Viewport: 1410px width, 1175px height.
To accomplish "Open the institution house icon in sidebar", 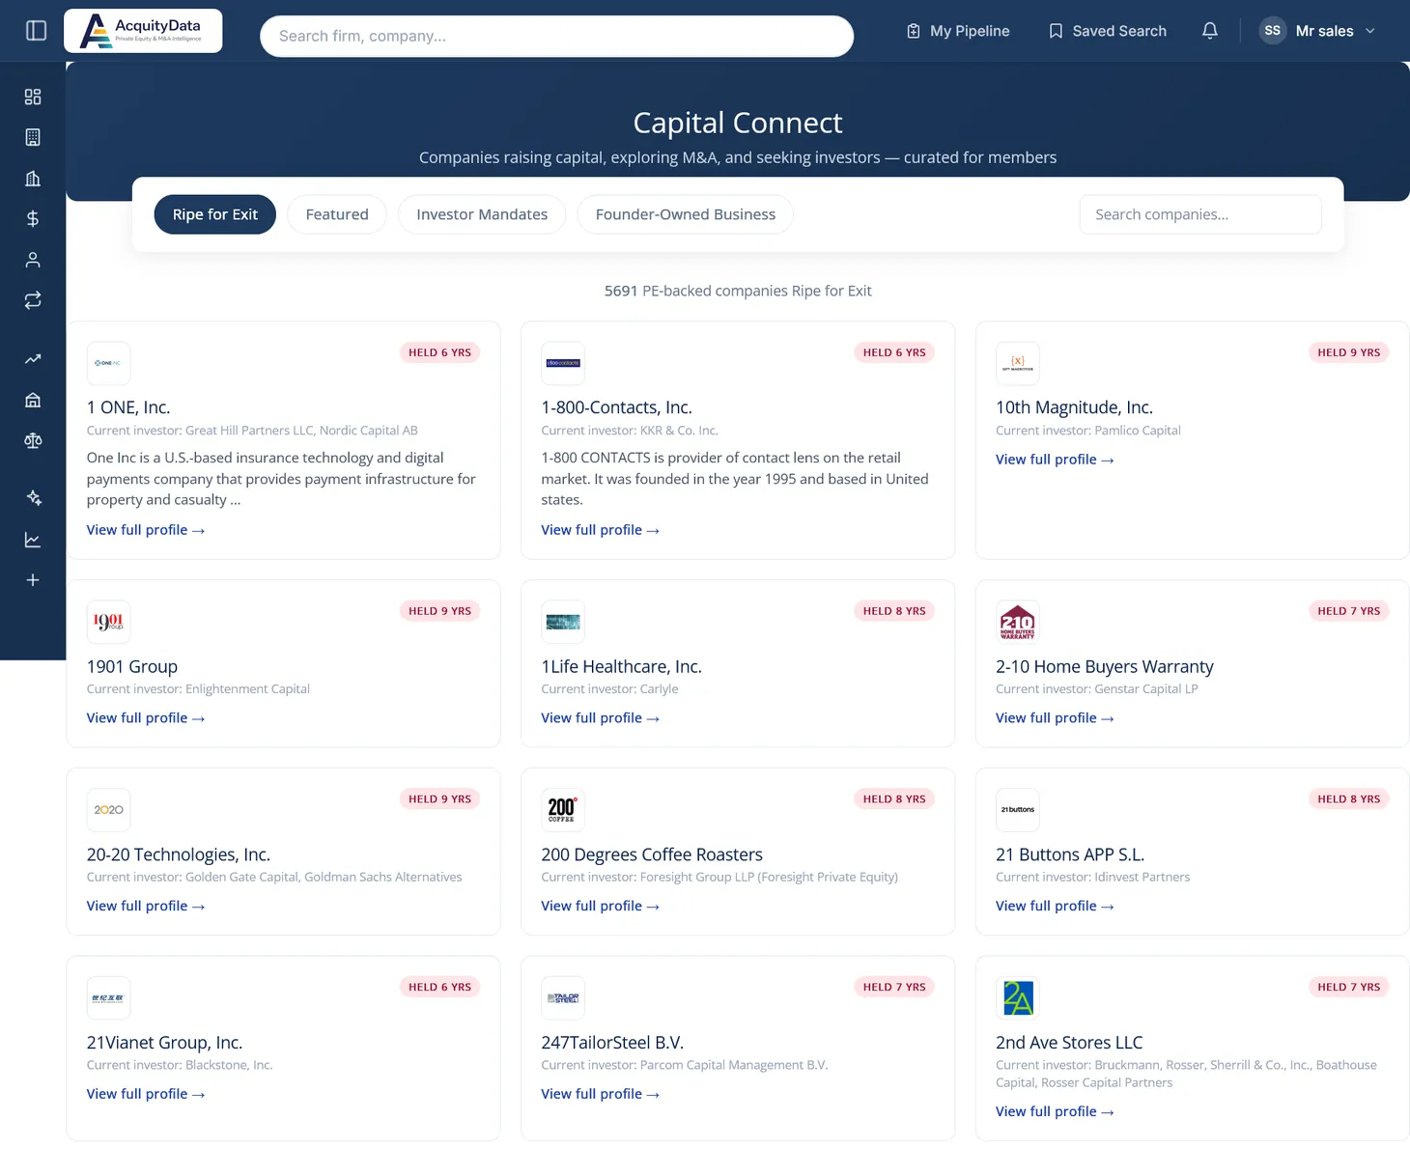I will click(x=33, y=400).
